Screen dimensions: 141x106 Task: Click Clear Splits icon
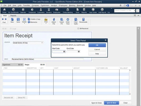pyautogui.click(x=76, y=21)
